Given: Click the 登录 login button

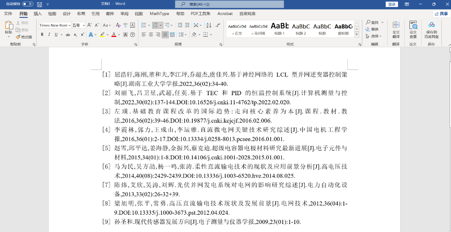Looking at the screenshot, I should tap(391, 4).
